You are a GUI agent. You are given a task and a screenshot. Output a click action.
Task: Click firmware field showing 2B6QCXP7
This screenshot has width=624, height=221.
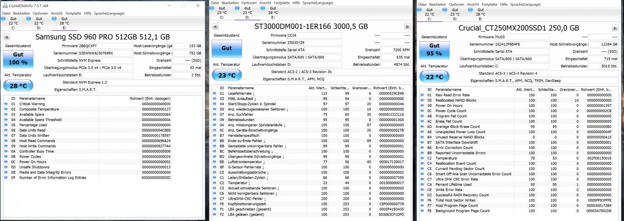pyautogui.click(x=106, y=46)
